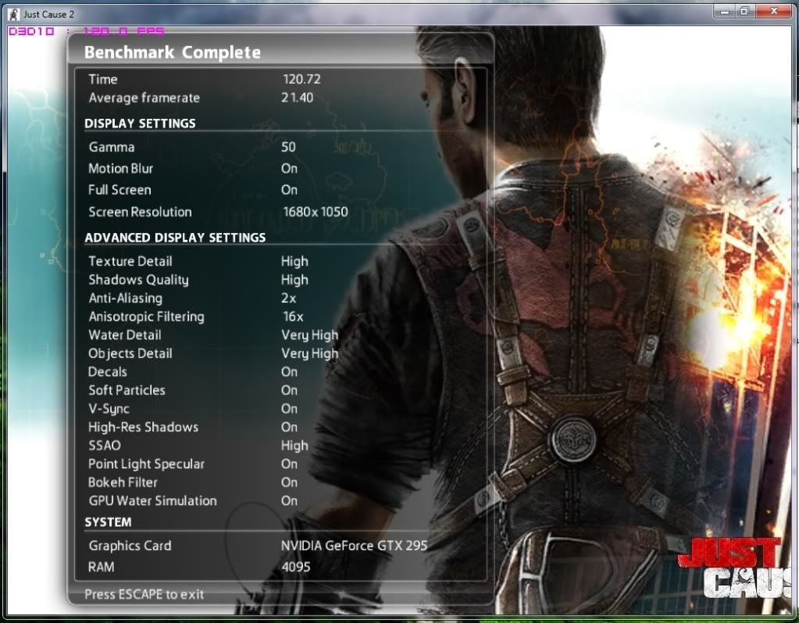Screen dimensions: 799x623
Task: Click the 'Press ESCAPE to exit' prompt
Action: coord(144,594)
